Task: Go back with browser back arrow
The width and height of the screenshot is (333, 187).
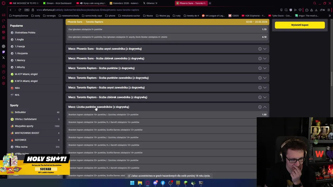Action: point(10,10)
